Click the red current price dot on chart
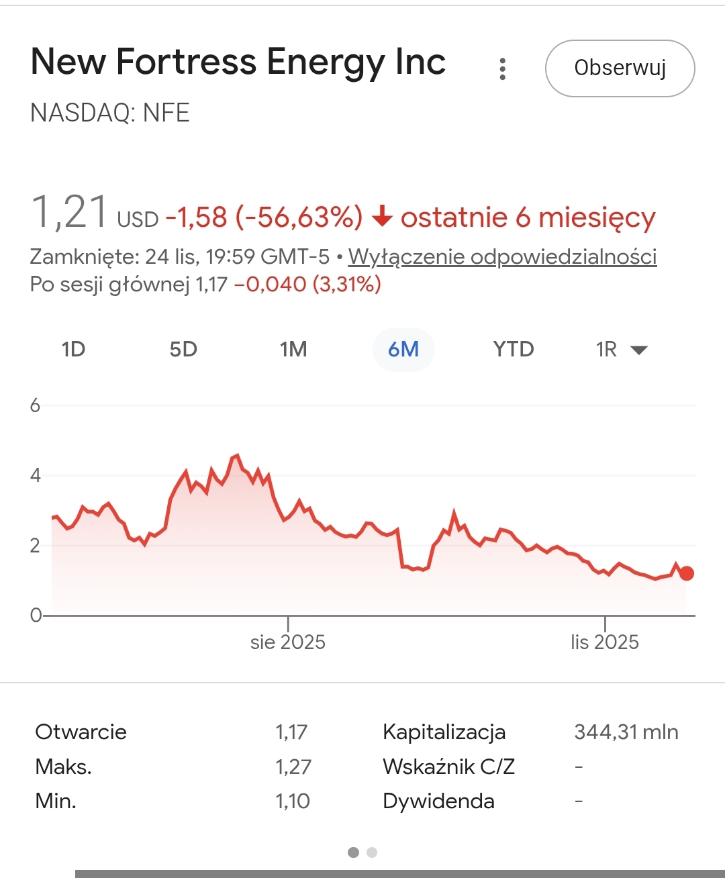 686,573
